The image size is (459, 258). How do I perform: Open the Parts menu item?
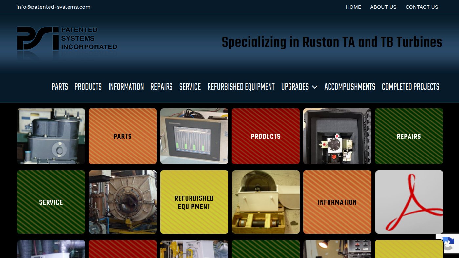point(60,87)
